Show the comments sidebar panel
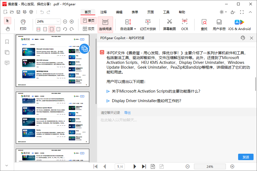This screenshot has height=171, width=257. (7, 63)
